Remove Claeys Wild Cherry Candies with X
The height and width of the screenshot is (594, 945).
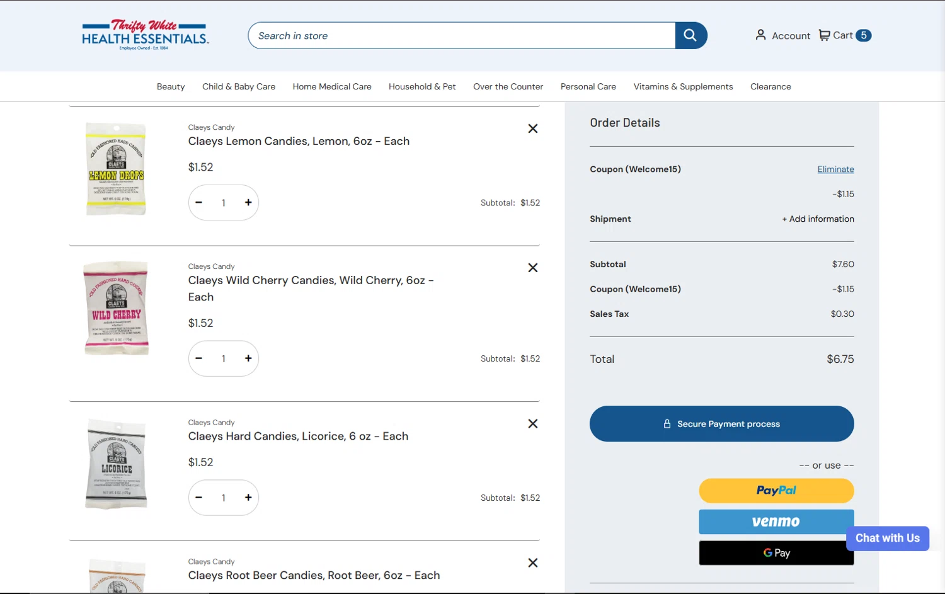tap(533, 268)
